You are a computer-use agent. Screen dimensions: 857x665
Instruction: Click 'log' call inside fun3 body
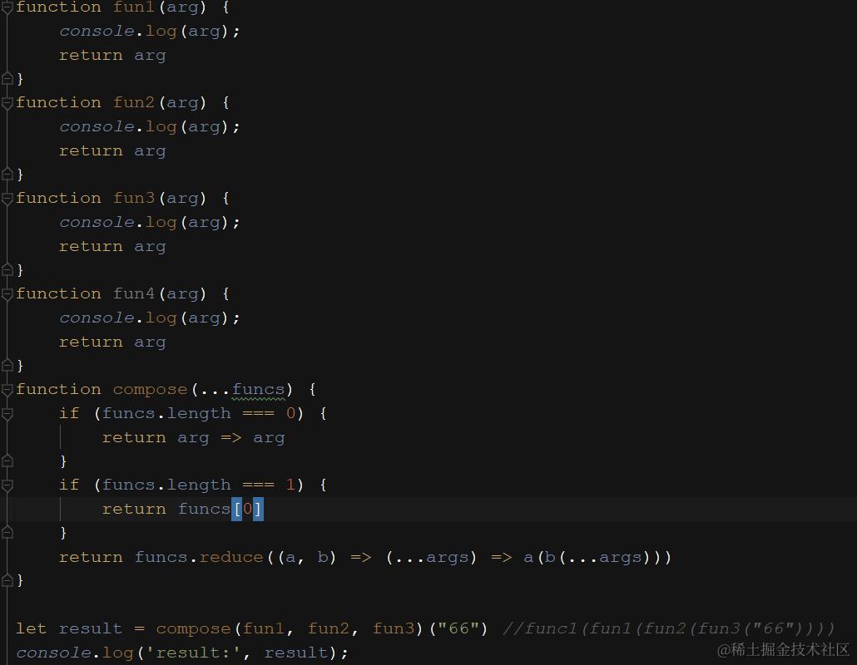[161, 223]
